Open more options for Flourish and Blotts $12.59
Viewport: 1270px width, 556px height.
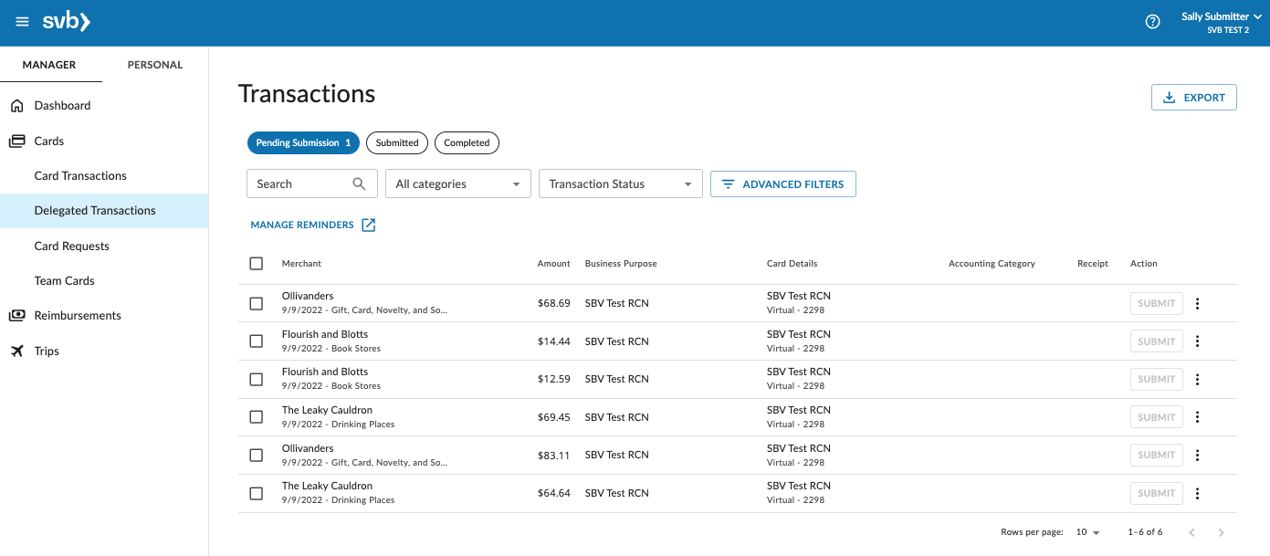pyautogui.click(x=1198, y=379)
